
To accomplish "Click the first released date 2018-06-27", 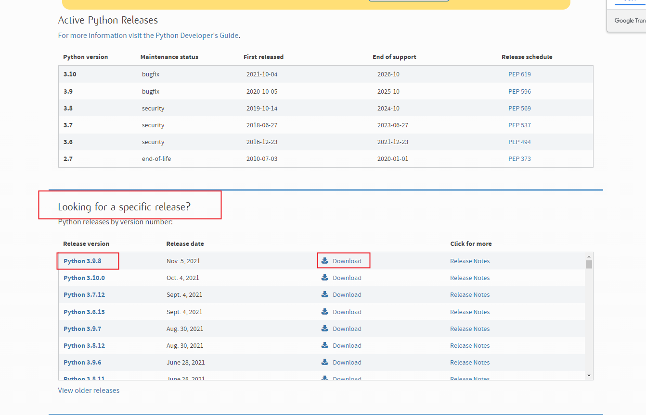I will pos(262,125).
